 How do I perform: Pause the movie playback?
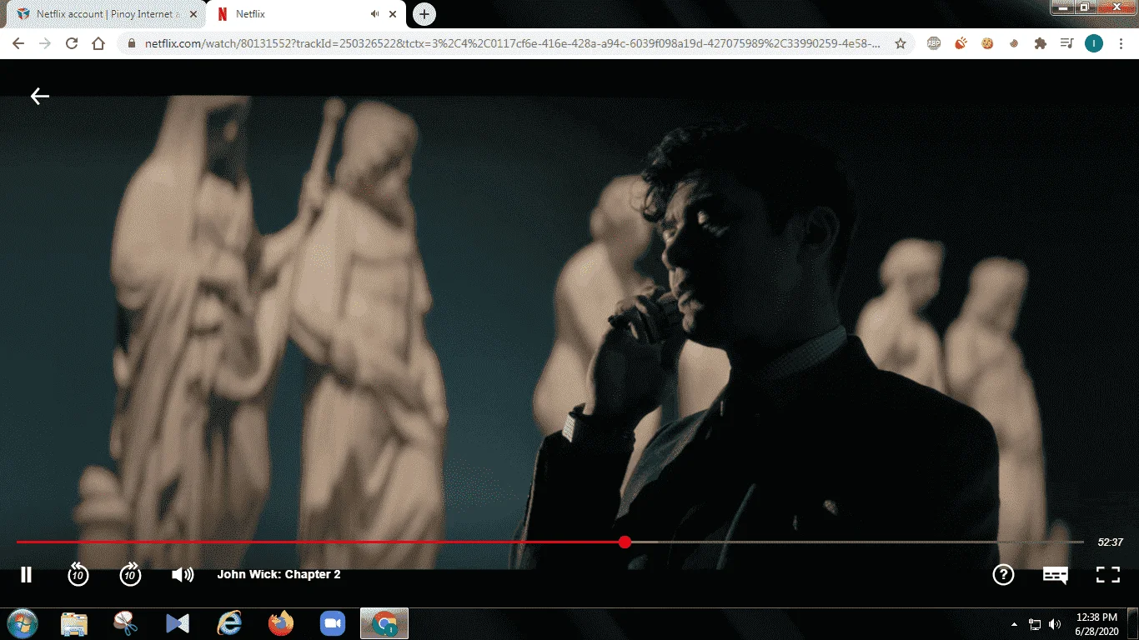point(26,574)
